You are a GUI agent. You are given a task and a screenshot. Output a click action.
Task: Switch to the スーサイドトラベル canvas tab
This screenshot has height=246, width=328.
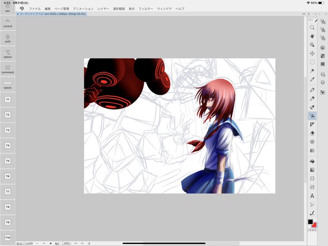coord(51,14)
